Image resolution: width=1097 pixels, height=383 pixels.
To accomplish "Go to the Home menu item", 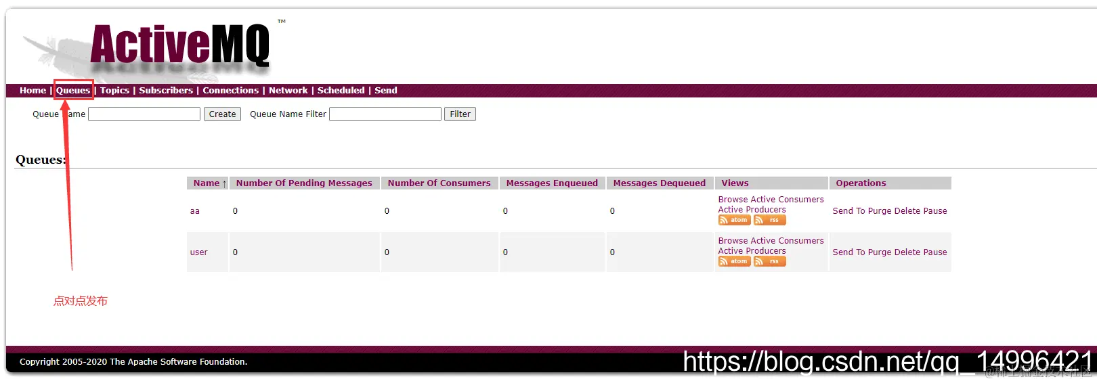I will point(33,90).
